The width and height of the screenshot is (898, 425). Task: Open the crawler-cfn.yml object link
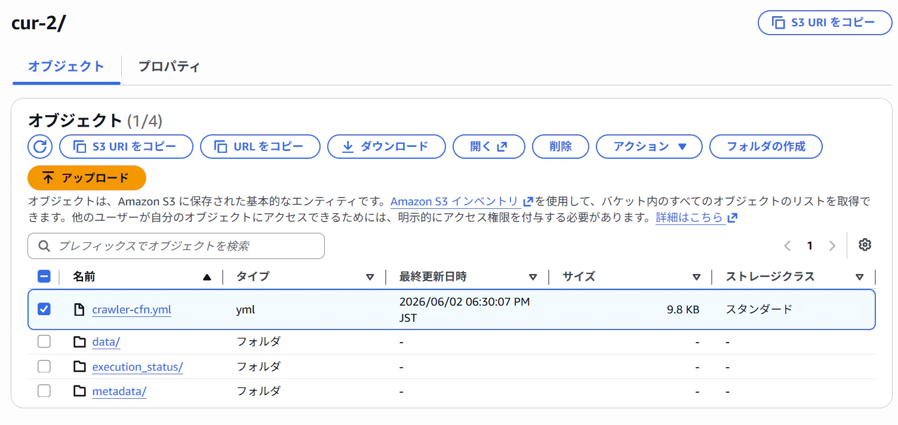click(x=132, y=310)
